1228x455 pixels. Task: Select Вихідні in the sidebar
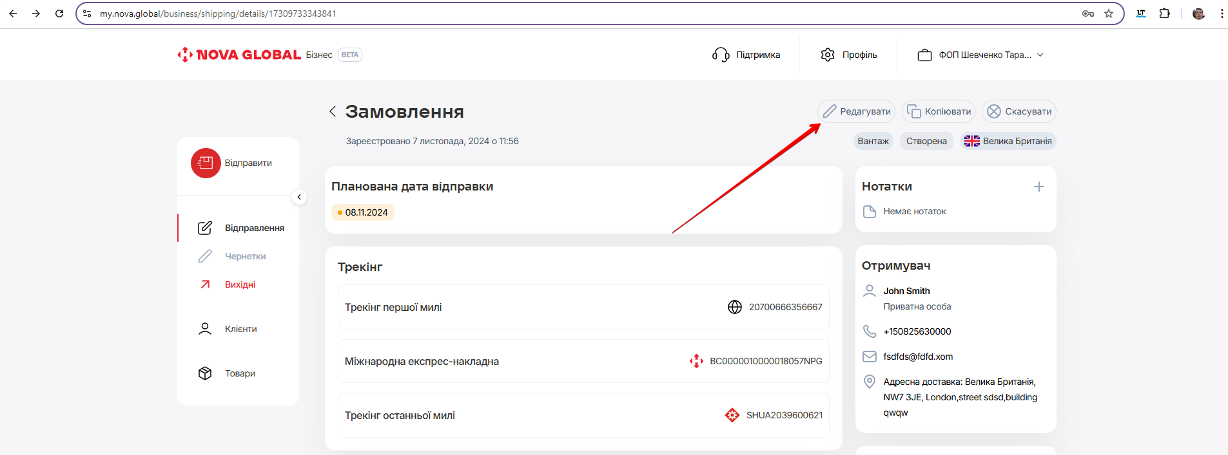click(x=240, y=284)
